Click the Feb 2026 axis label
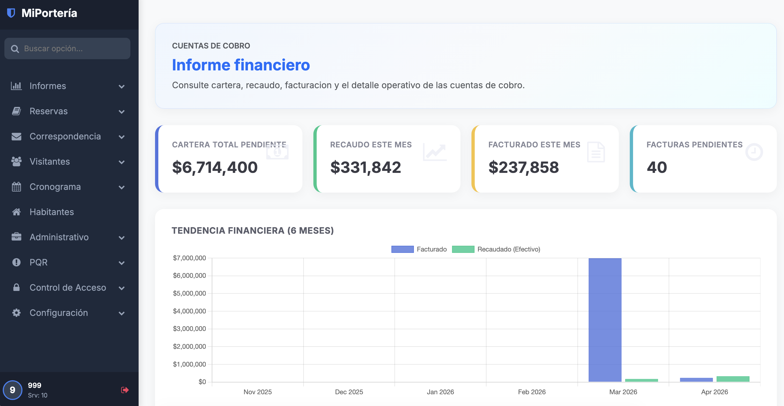Image resolution: width=784 pixels, height=406 pixels. pos(532,392)
